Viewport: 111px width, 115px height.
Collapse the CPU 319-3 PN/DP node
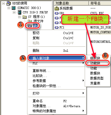point(14,12)
